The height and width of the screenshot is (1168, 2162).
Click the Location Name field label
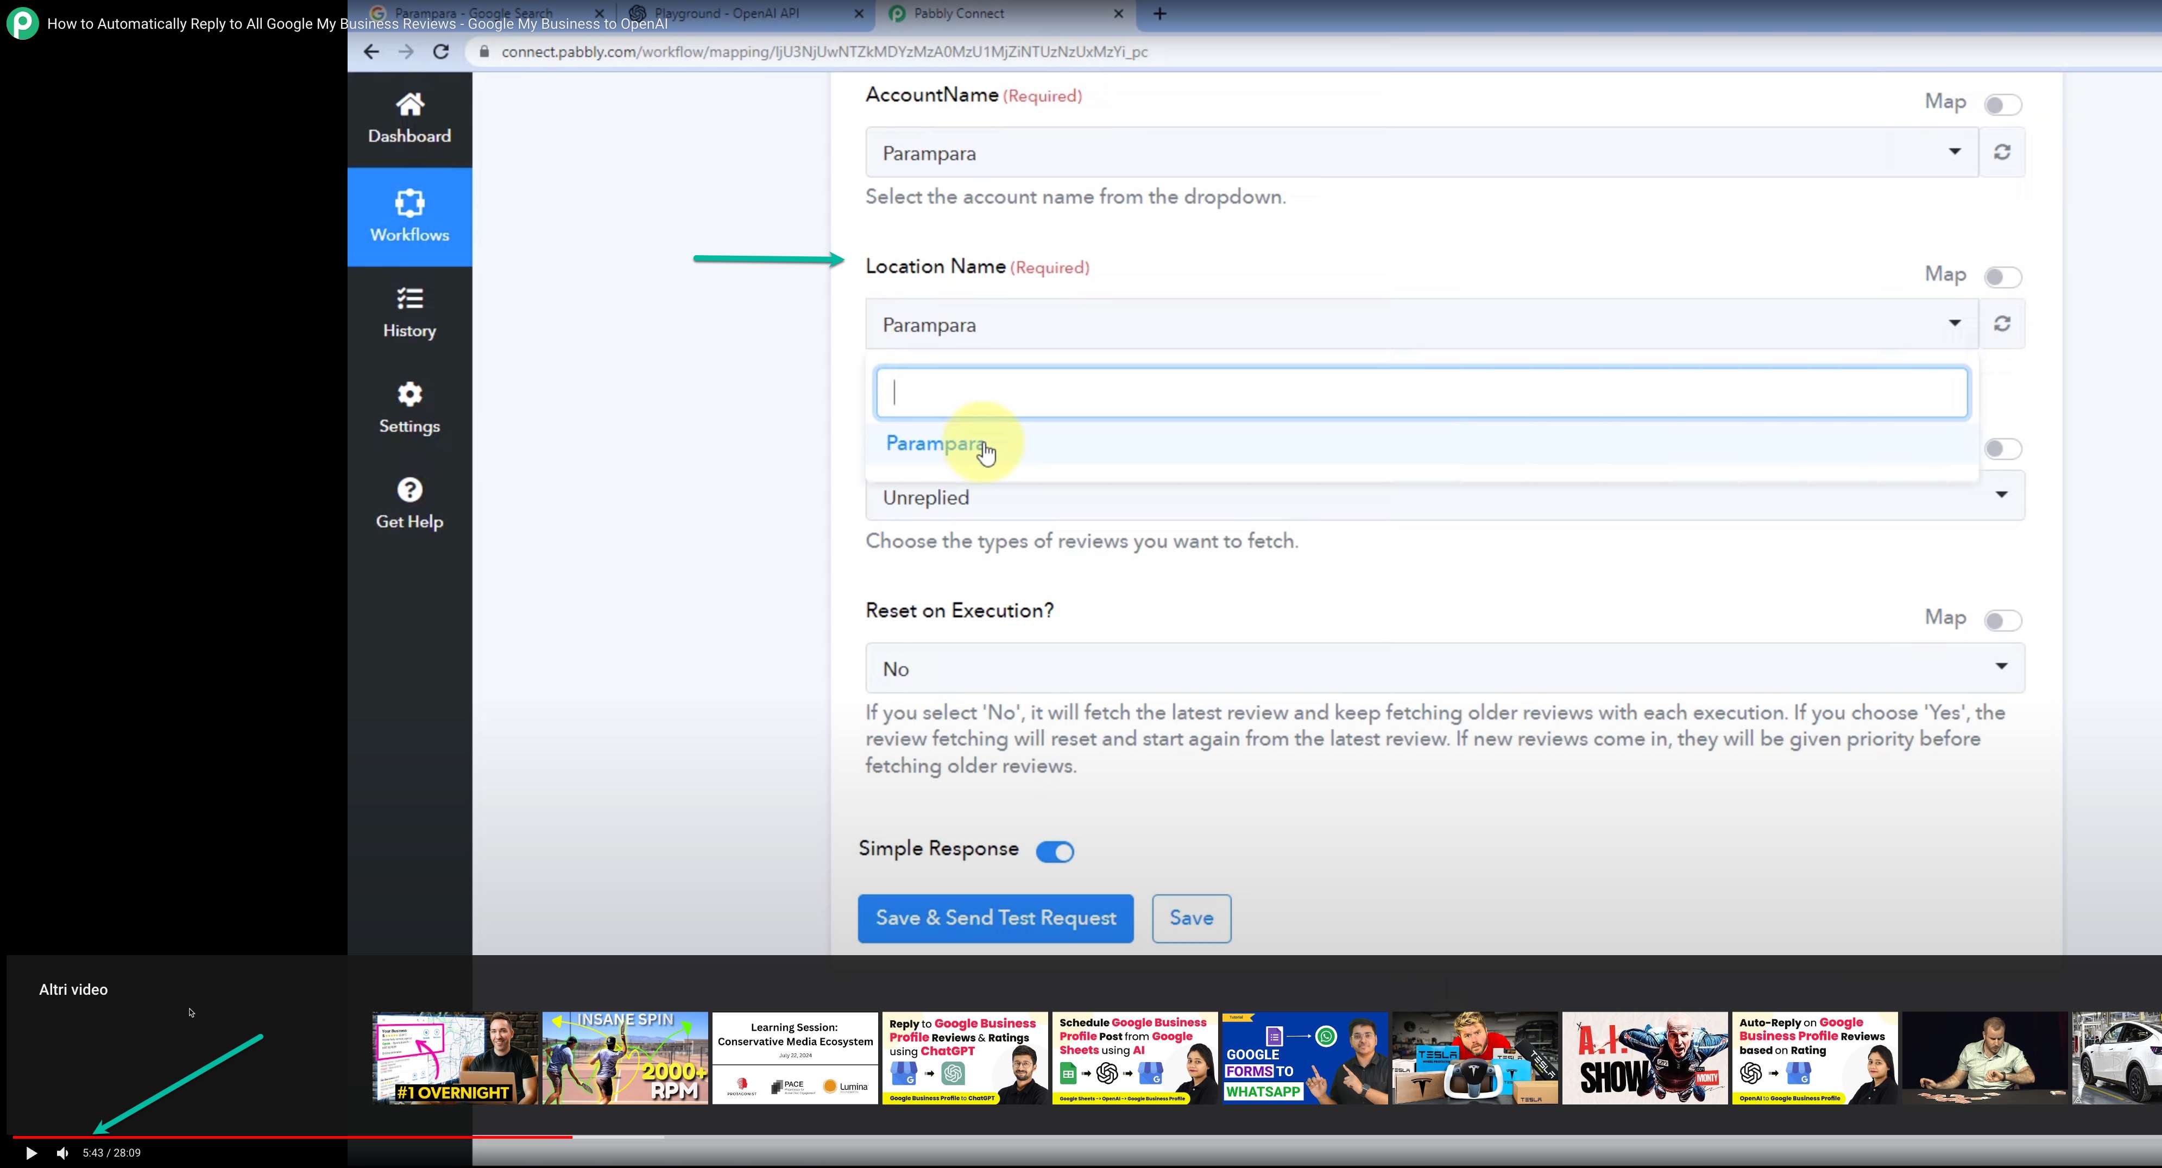[x=935, y=267]
